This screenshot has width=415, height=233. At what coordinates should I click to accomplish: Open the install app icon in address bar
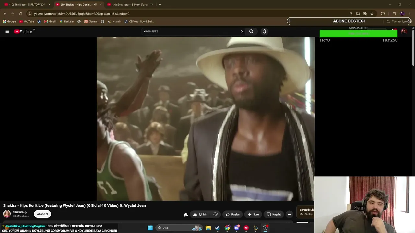(x=358, y=14)
